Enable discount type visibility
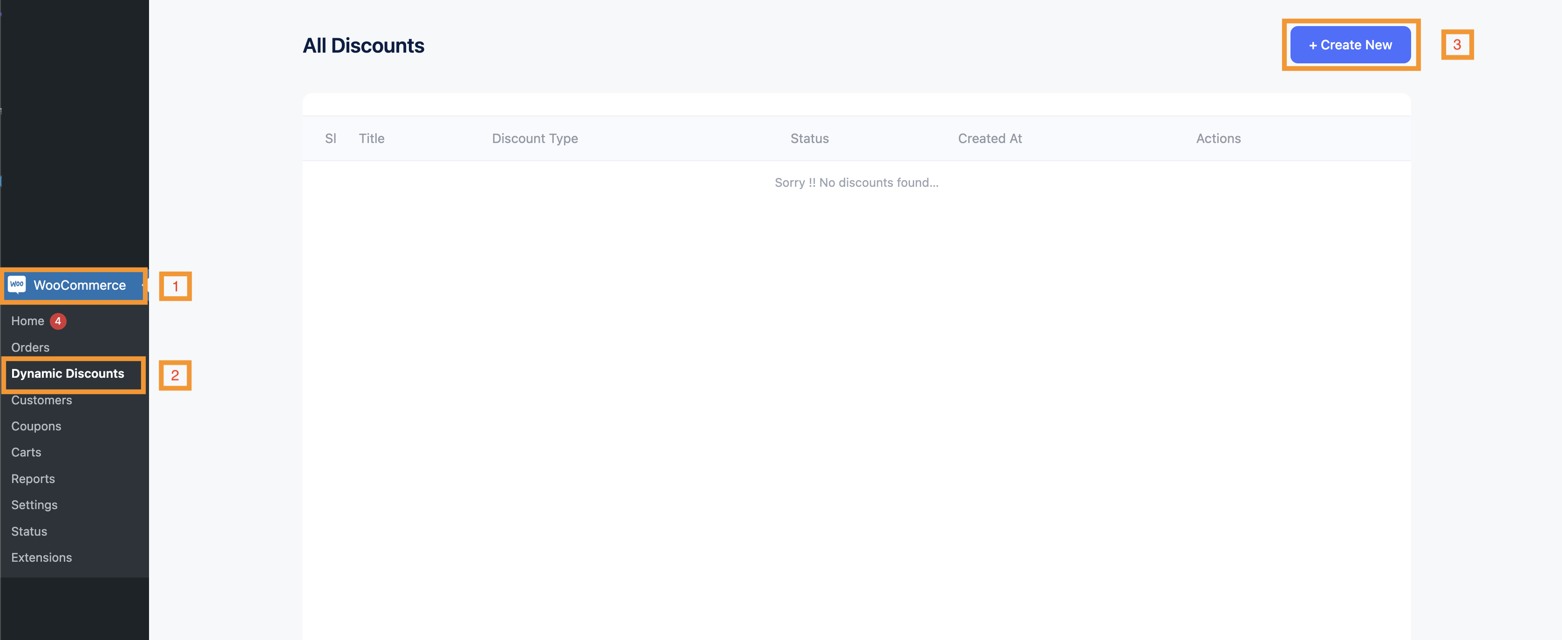The image size is (1562, 640). 535,137
